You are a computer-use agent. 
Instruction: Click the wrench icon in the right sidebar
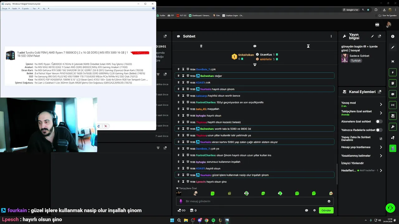click(393, 127)
